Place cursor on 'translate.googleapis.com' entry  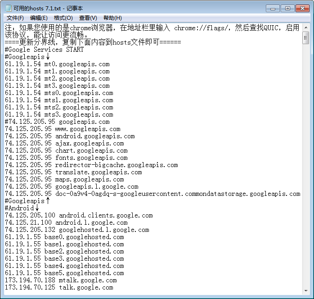(x=98, y=172)
